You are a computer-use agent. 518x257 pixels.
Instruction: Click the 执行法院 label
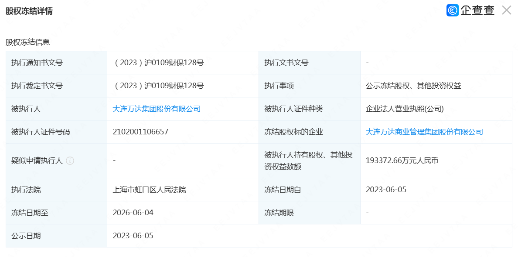[x=26, y=190]
